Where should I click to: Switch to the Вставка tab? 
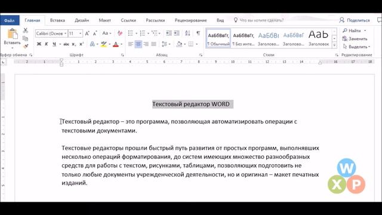57,20
